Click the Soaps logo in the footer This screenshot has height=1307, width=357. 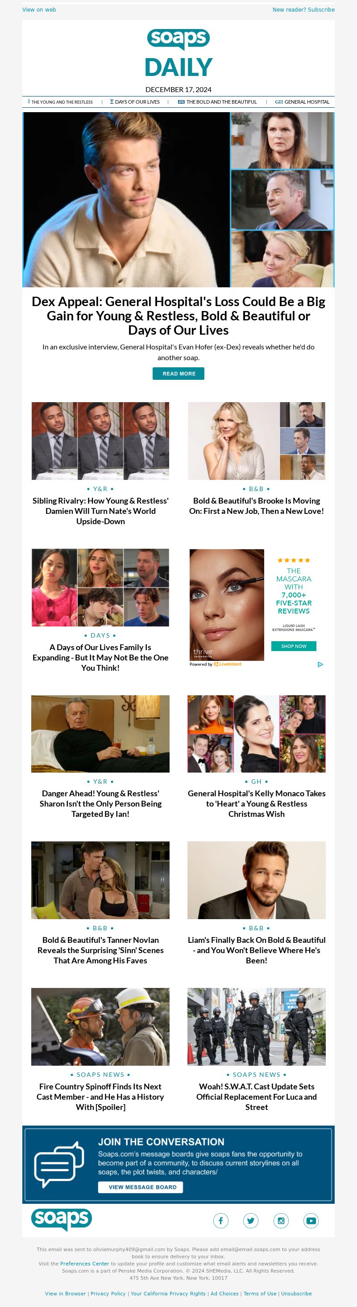(x=61, y=1219)
